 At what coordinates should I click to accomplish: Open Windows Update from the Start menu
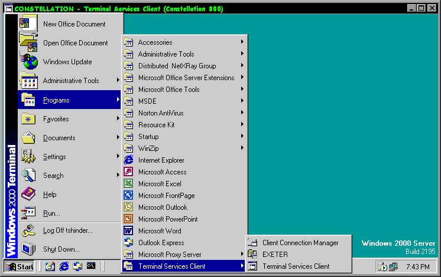67,62
